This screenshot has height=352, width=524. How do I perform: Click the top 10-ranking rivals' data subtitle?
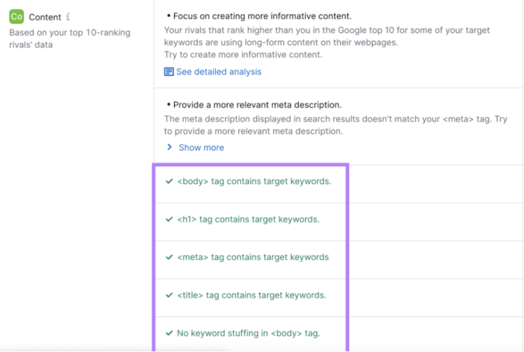click(70, 38)
